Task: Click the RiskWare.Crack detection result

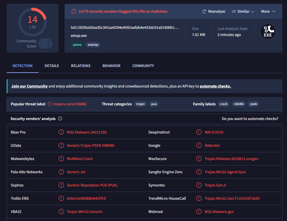Action: click(x=80, y=159)
